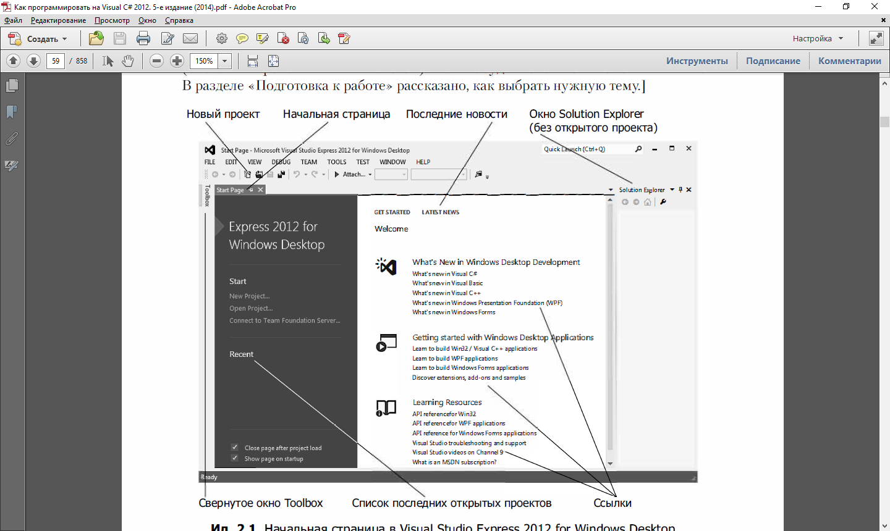The height and width of the screenshot is (531, 890).
Task: Open a file with the folder icon
Action: pos(96,38)
